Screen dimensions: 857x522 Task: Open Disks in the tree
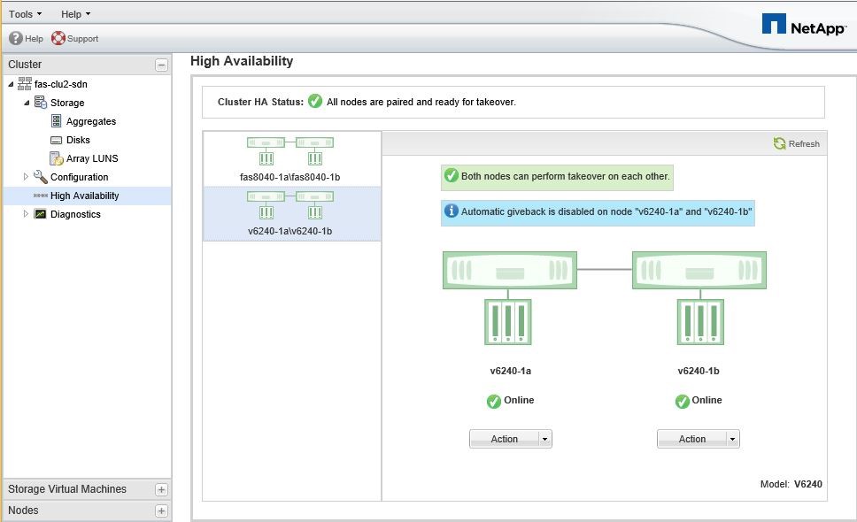point(78,140)
